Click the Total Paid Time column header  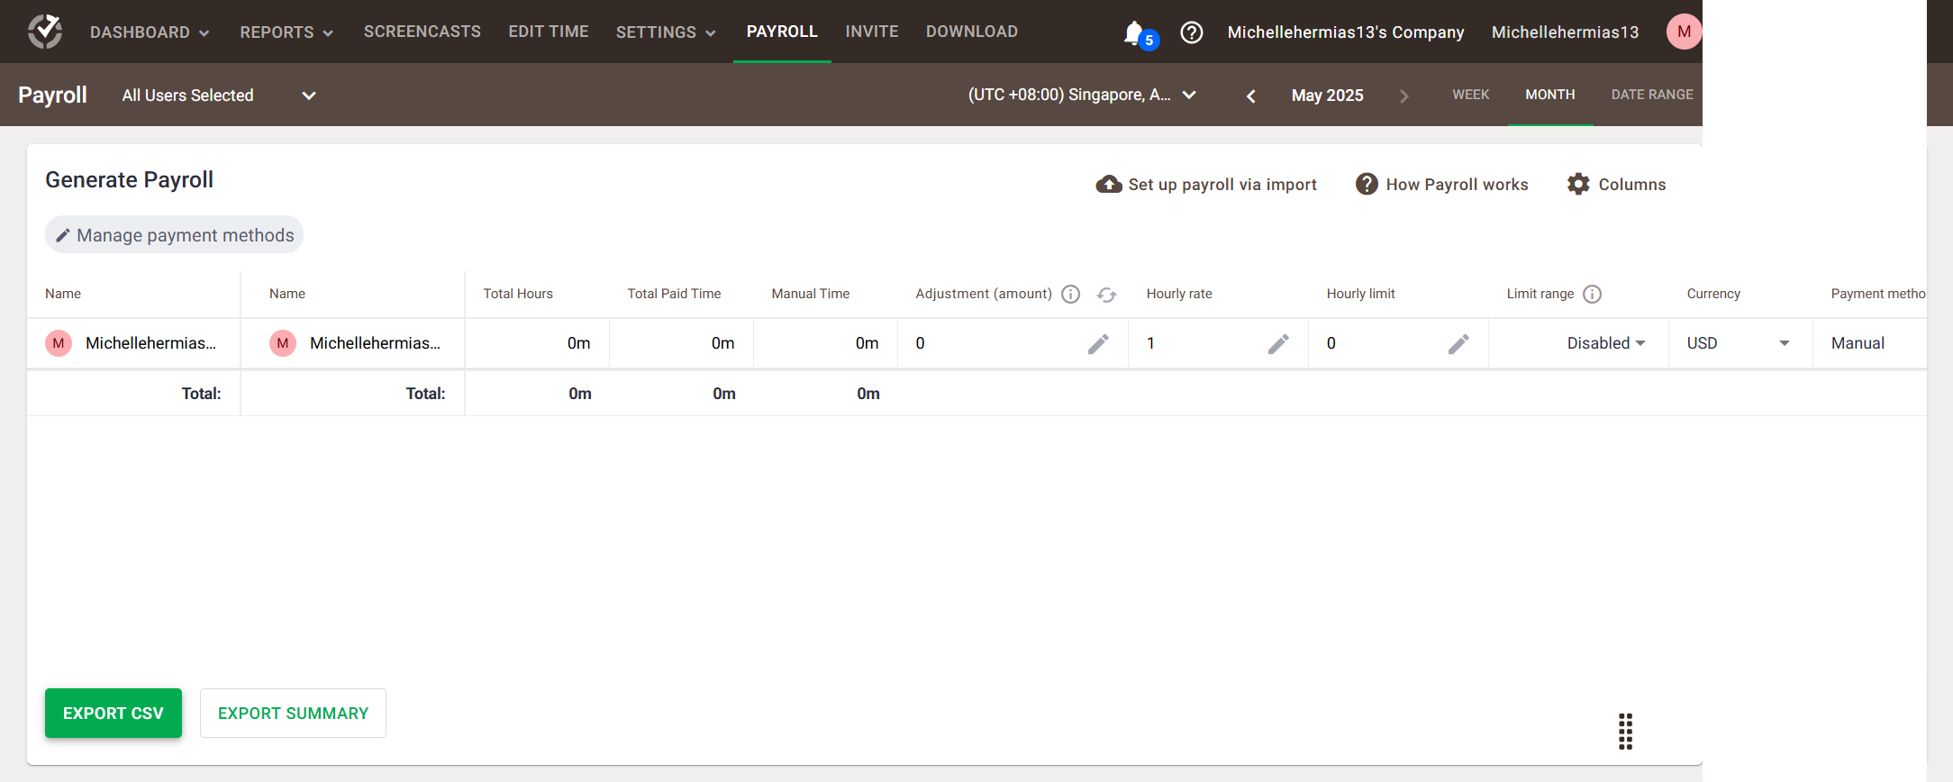(x=674, y=294)
